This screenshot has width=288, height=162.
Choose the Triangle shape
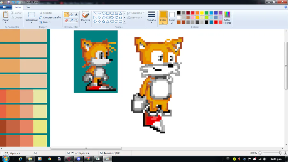tap(121, 13)
